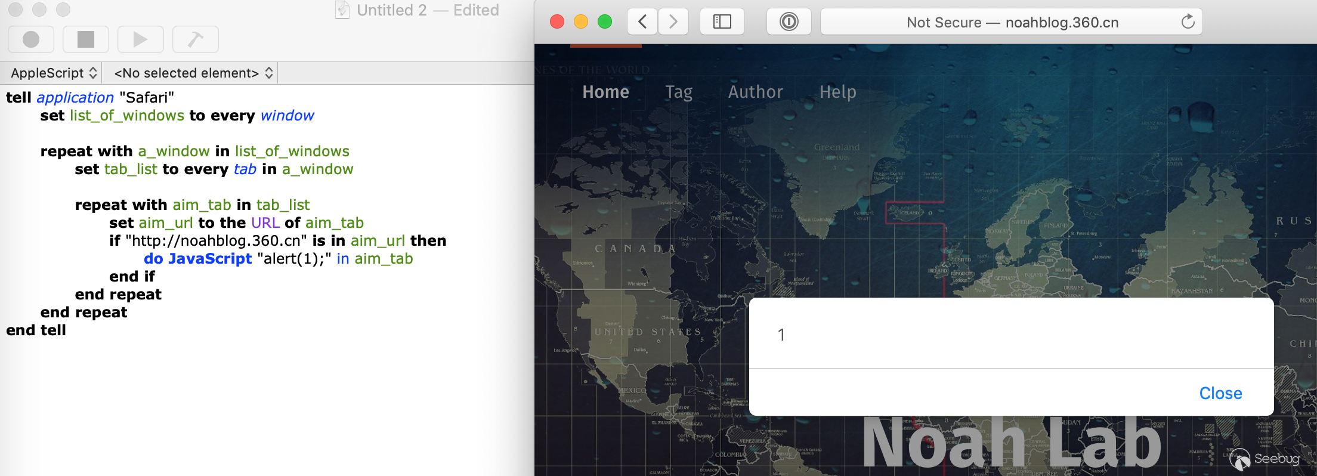Screen dimensions: 1317x476
Task: Open the AppleScript language dropdown
Action: click(54, 73)
